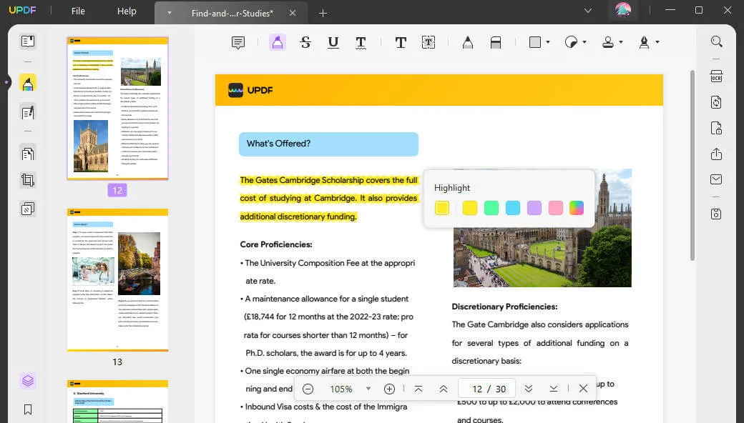Select the Eraser tool
Viewport: 744px width, 423px height.
pyautogui.click(x=496, y=41)
